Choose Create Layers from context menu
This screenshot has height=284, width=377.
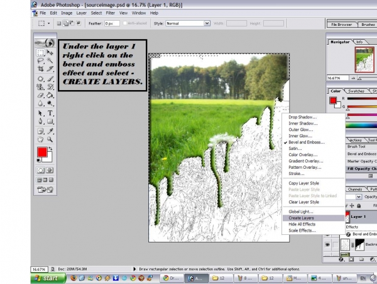click(x=314, y=218)
